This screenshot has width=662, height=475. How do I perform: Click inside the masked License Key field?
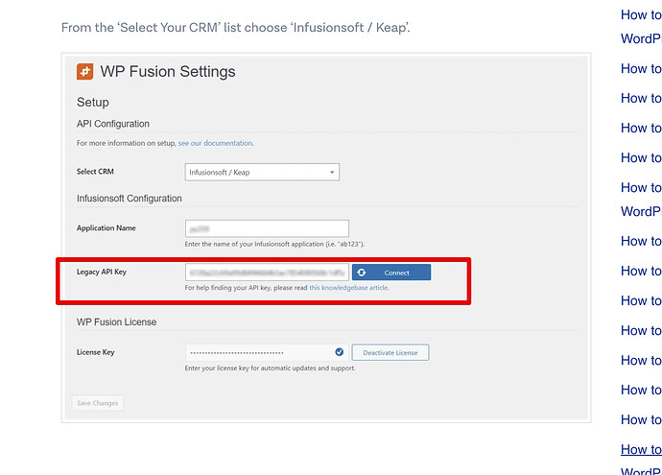(267, 352)
